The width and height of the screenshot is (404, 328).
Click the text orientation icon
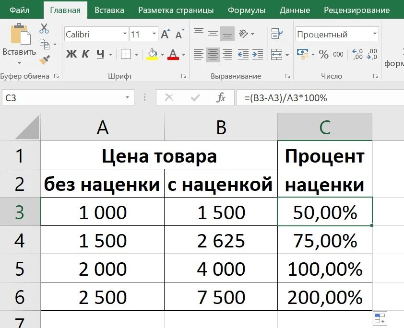[243, 34]
